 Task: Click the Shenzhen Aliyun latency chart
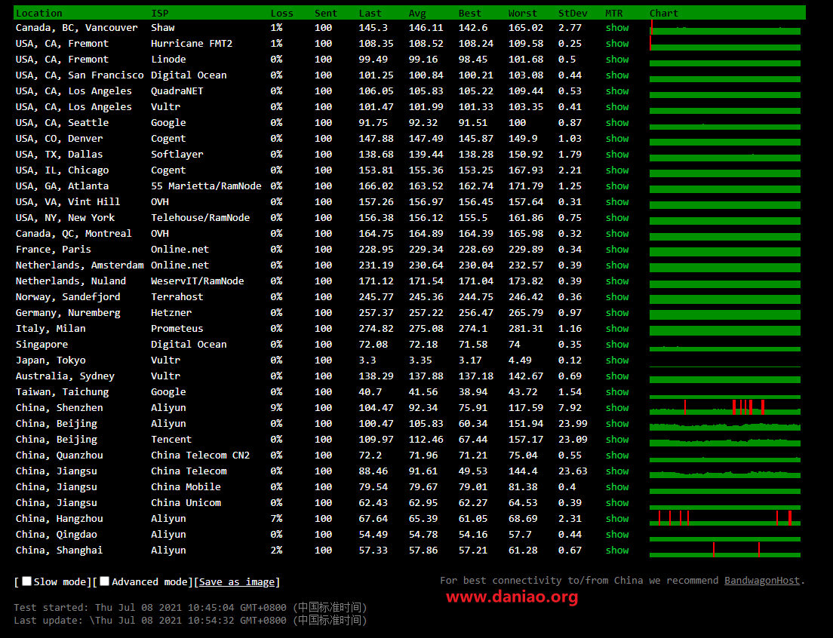[724, 408]
